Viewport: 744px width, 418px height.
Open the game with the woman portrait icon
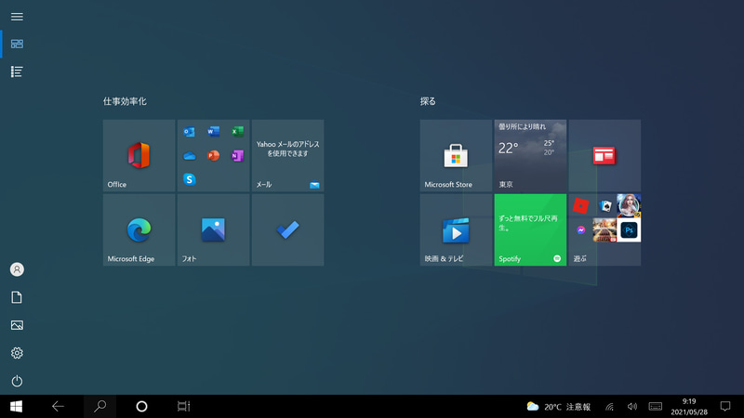tap(630, 205)
